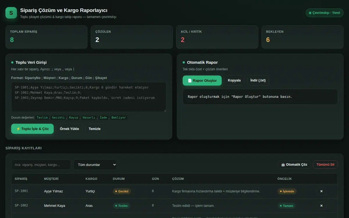Screen dimensions: 349x218
Task: Click the order search field
Action: click(41, 165)
